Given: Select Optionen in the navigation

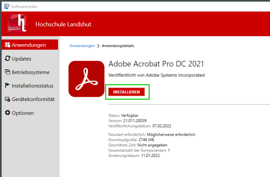Looking at the screenshot, I should click(x=23, y=113).
